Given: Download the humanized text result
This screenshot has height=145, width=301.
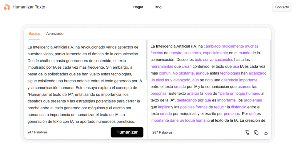Looking at the screenshot, I should [266, 132].
